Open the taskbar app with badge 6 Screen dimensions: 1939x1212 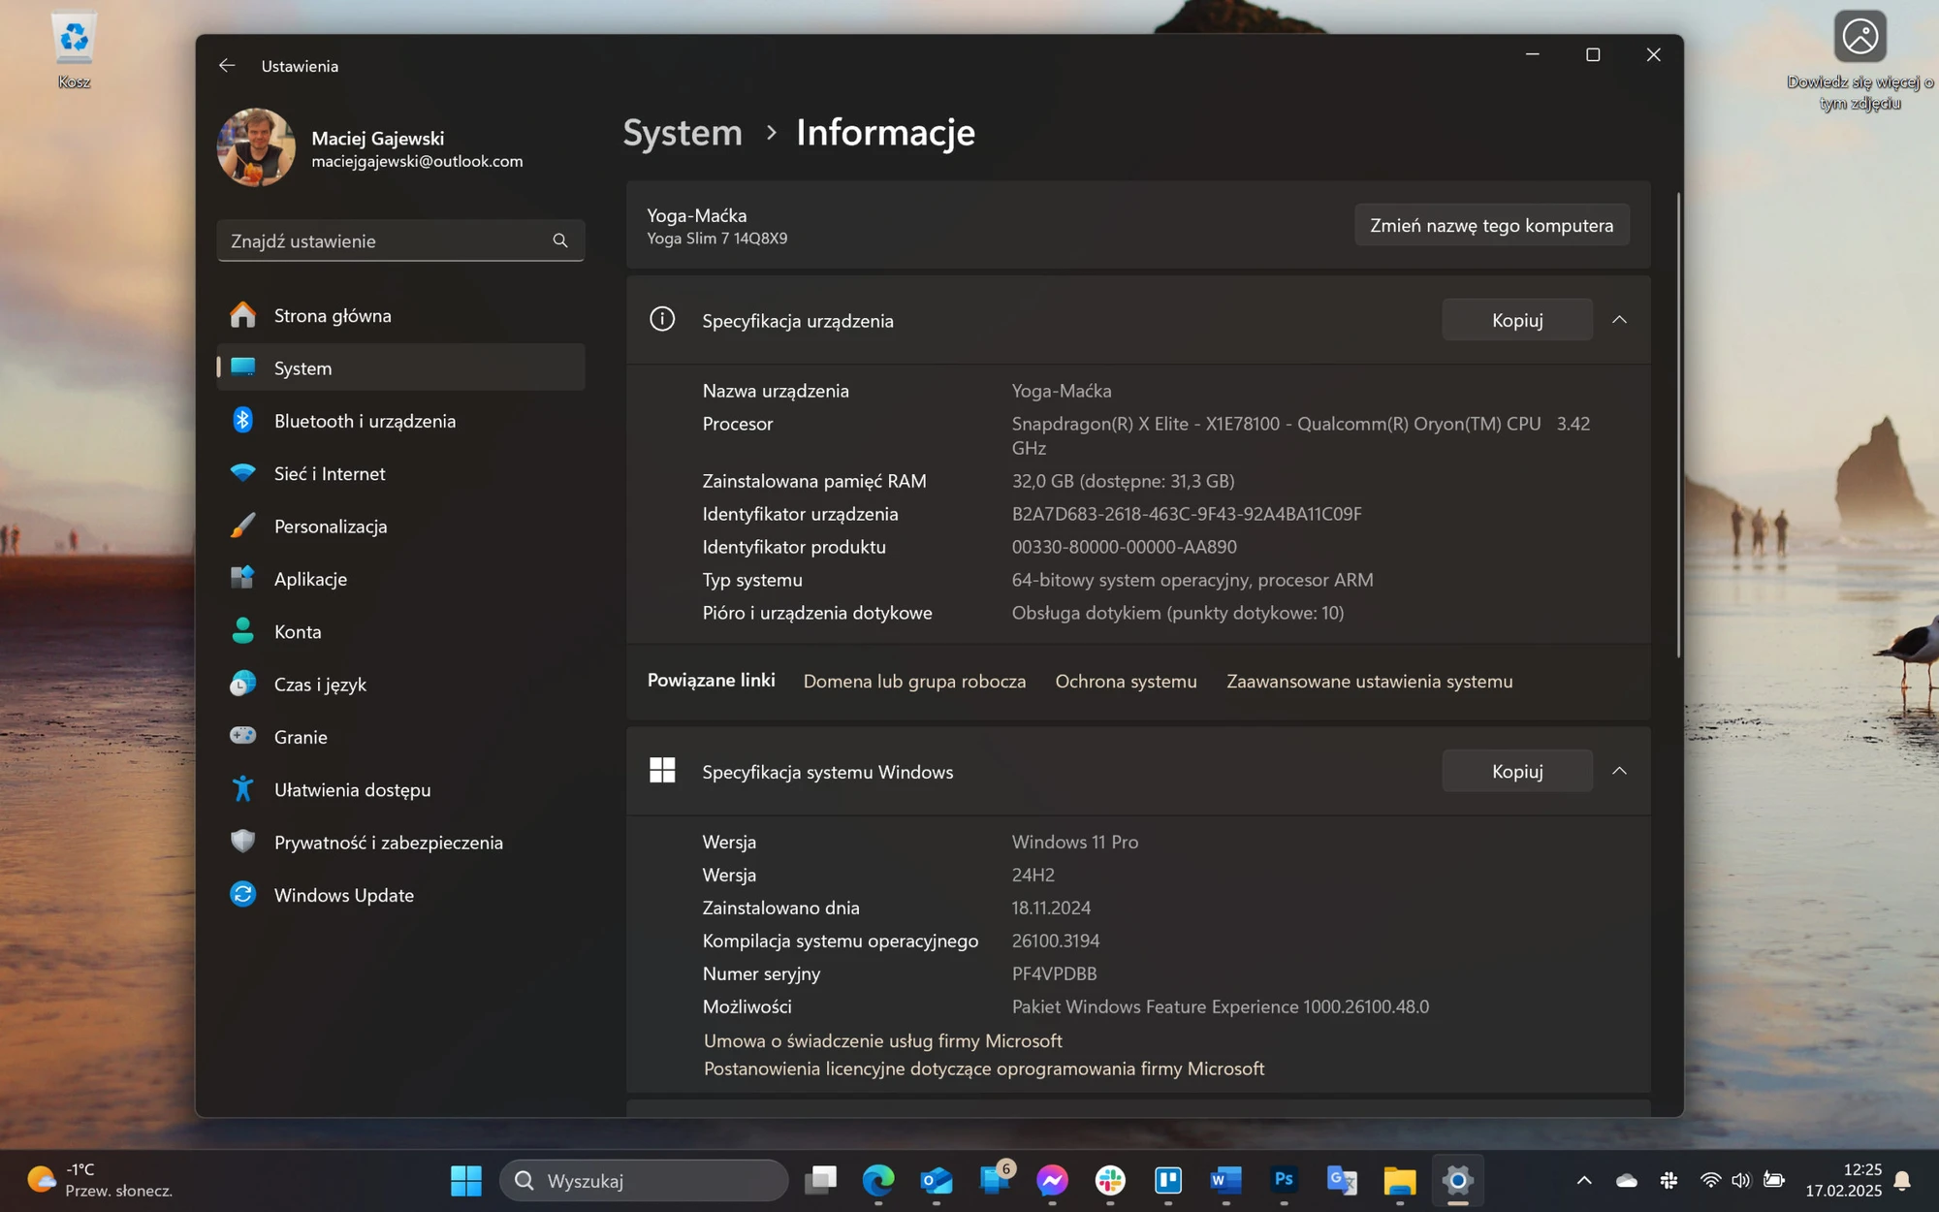[995, 1179]
